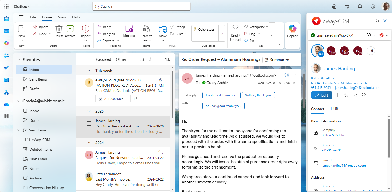Screen dimensions: 392x192
Task: Open the New mail dropdown arrow
Action: tap(22, 41)
